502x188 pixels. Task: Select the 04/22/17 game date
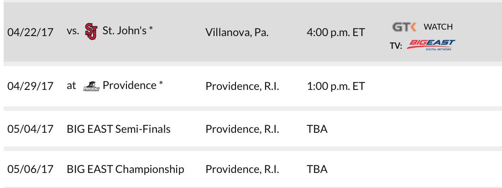point(31,32)
